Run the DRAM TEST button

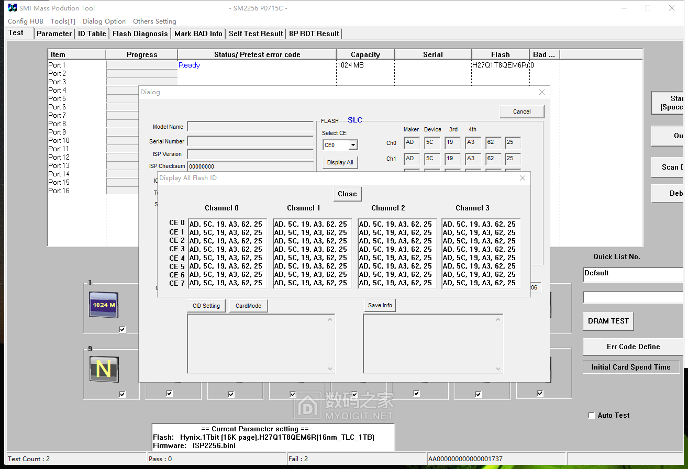(608, 321)
